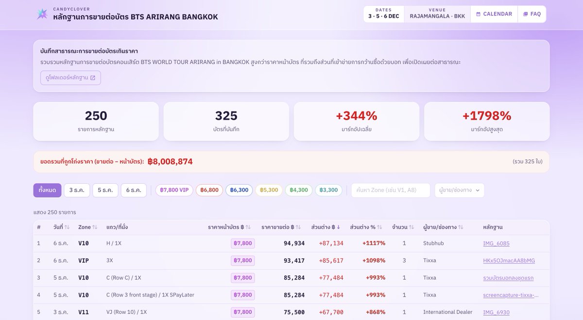
Task: Click International Dealer seller cell
Action: (447, 312)
